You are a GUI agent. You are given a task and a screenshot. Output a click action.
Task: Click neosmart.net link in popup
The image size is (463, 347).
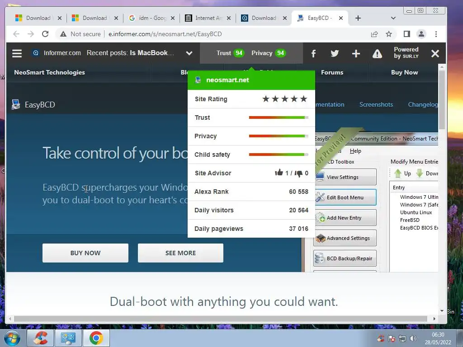[227, 80]
